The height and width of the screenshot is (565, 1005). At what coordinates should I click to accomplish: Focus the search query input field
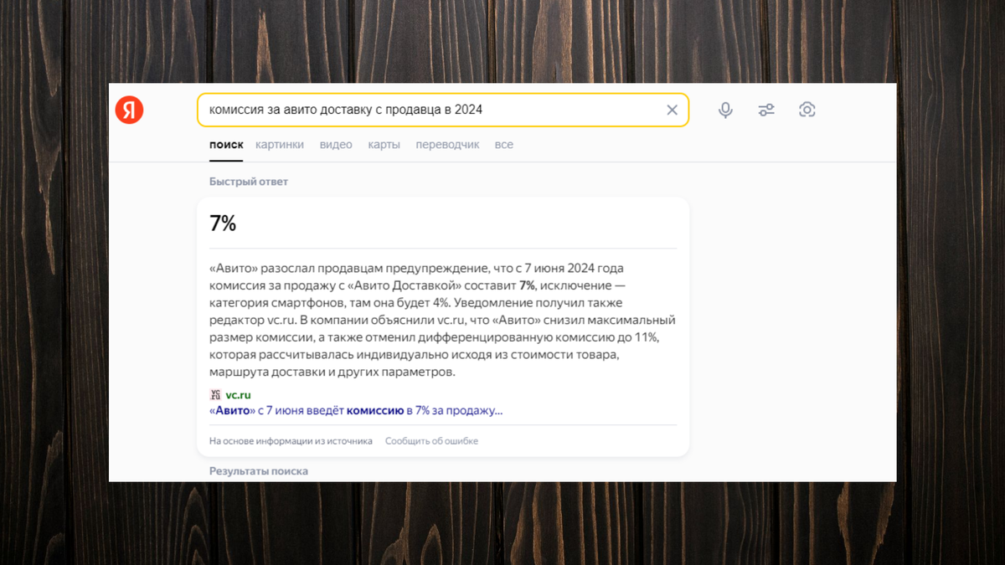point(443,110)
